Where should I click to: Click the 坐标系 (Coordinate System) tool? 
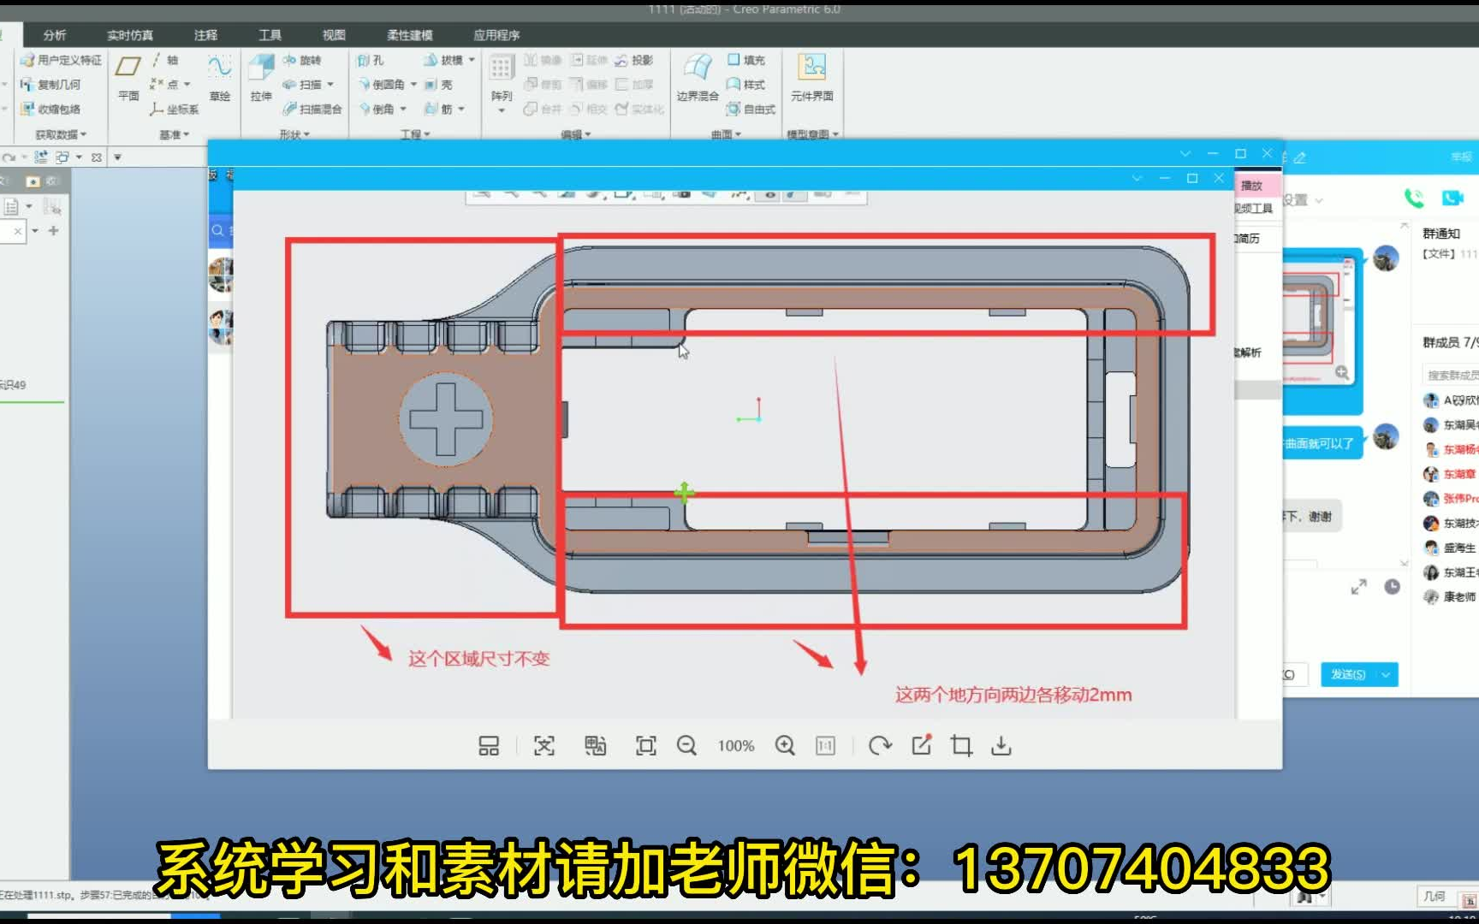pyautogui.click(x=175, y=109)
